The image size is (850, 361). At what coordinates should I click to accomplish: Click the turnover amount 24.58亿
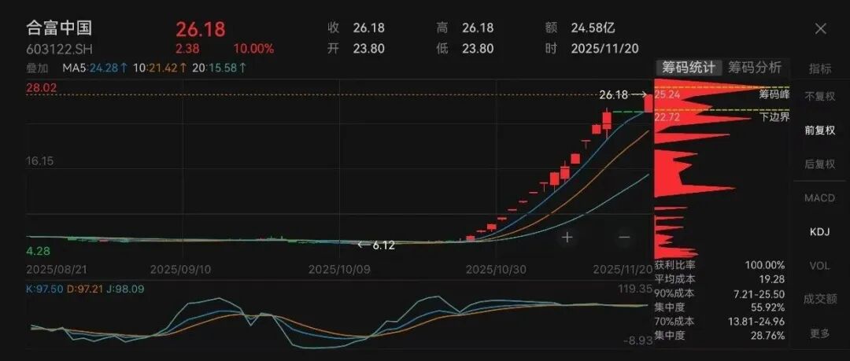point(593,28)
